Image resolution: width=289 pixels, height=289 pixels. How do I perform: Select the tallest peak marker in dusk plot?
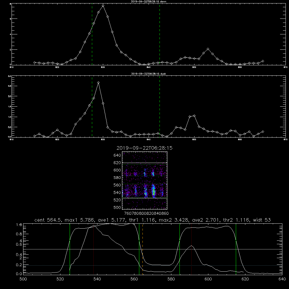(99, 83)
